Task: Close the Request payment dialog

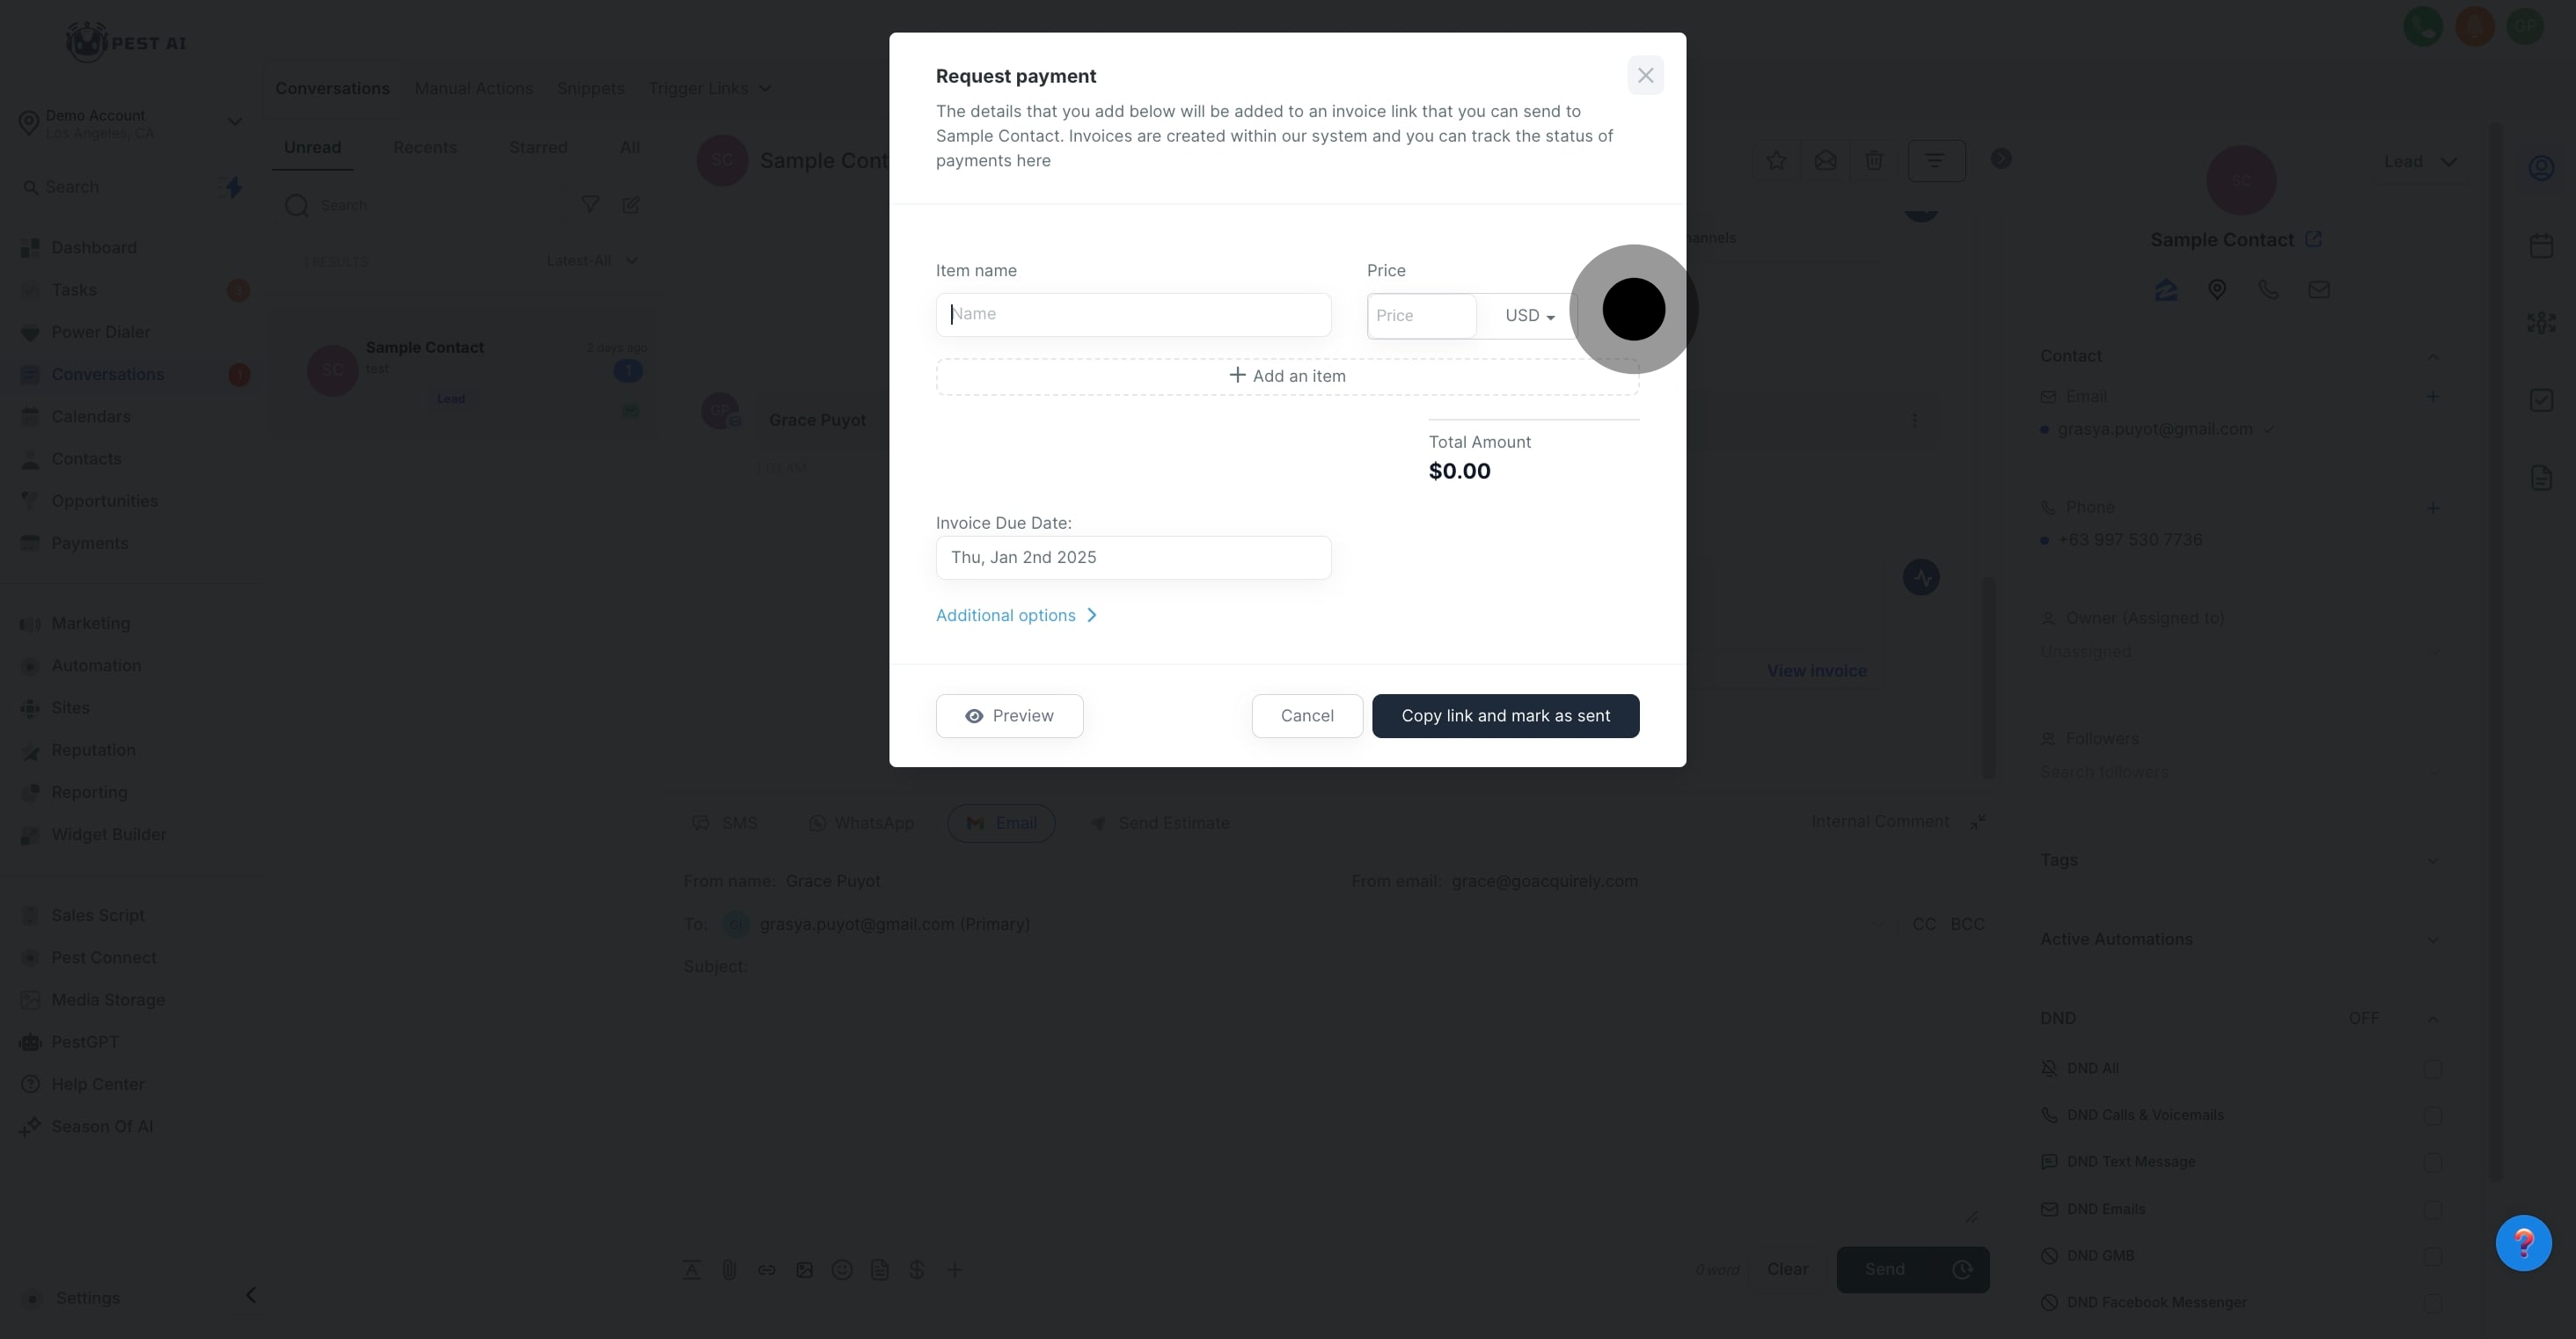Action: click(x=1645, y=76)
